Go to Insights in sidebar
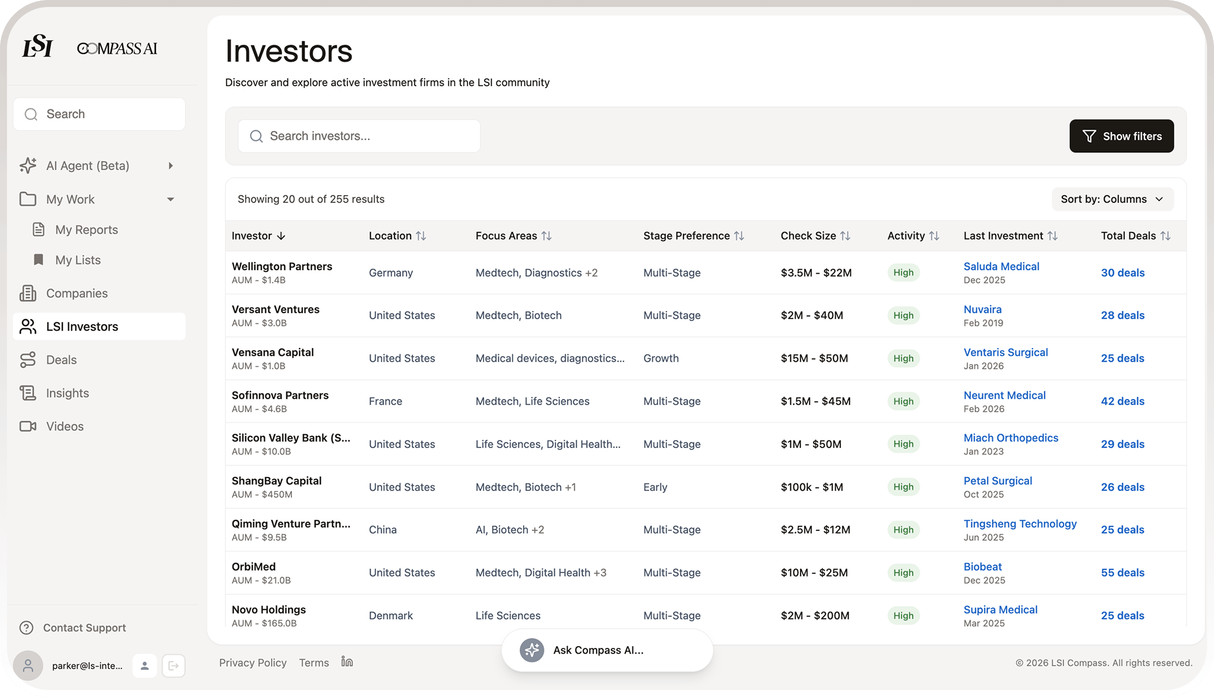Viewport: 1214px width, 697px height. 67,393
